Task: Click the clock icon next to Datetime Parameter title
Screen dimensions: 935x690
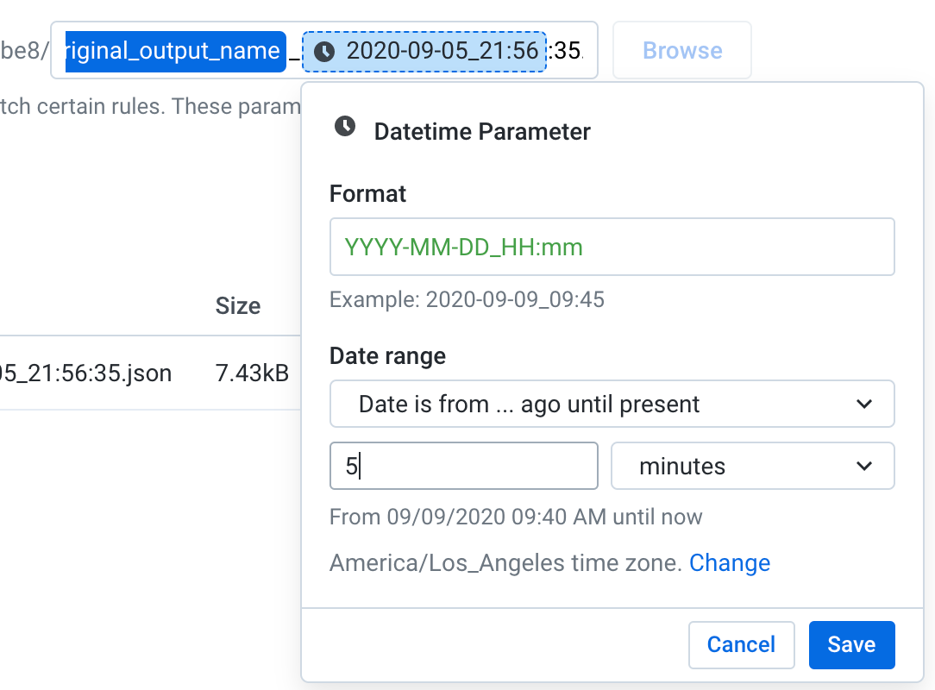Action: (342, 128)
